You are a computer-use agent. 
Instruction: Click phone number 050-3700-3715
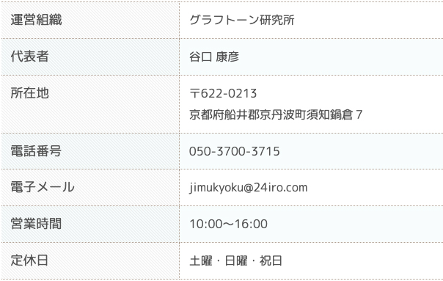coord(235,151)
